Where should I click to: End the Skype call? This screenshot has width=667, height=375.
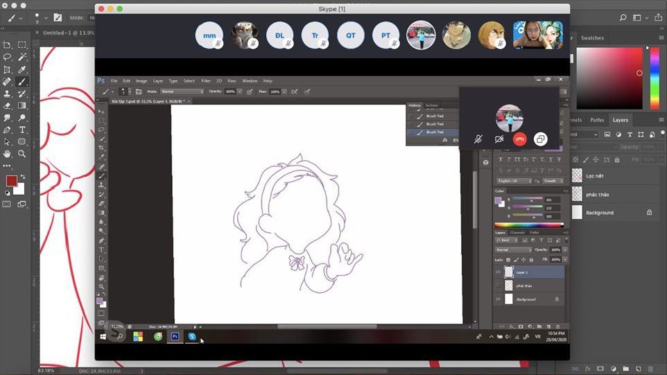pyautogui.click(x=519, y=139)
